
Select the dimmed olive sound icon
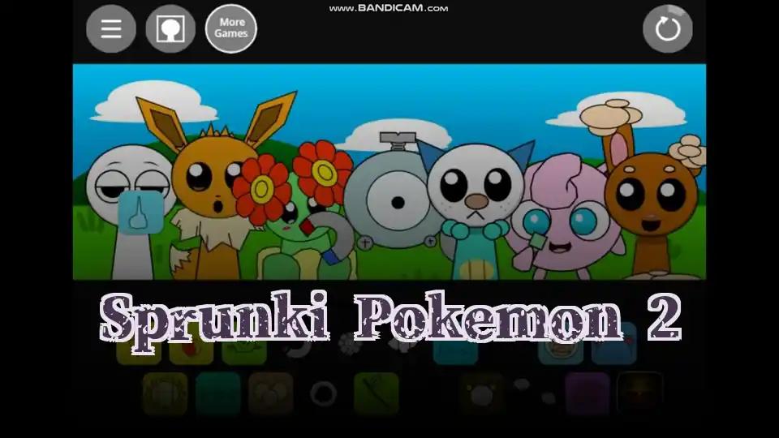pos(165,393)
